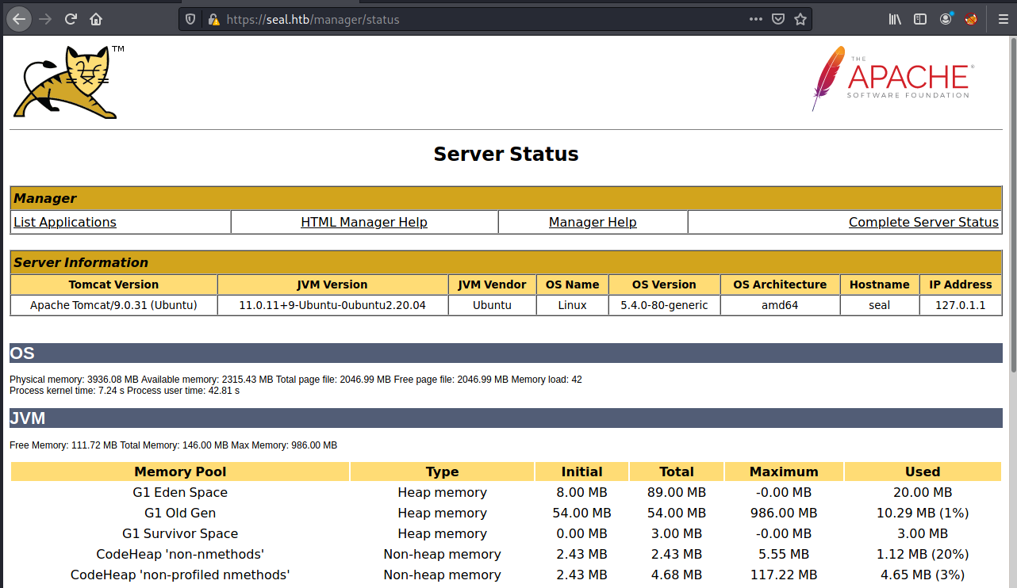Click the 'OS Architecture' column header

coord(780,284)
